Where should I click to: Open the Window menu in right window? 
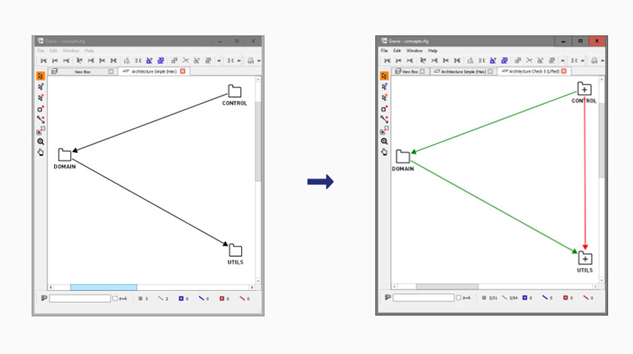414,50
